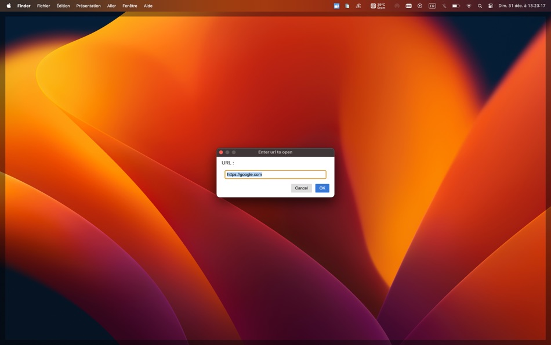Image resolution: width=551 pixels, height=345 pixels.
Task: Open the Stage Manager icon in menu bar
Action: click(x=336, y=5)
